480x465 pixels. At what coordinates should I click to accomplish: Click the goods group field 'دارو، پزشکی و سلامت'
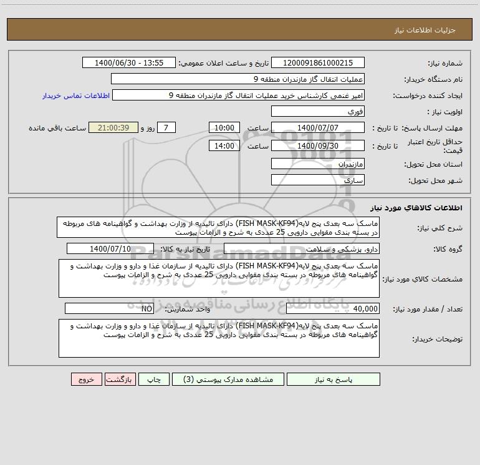[x=302, y=248]
